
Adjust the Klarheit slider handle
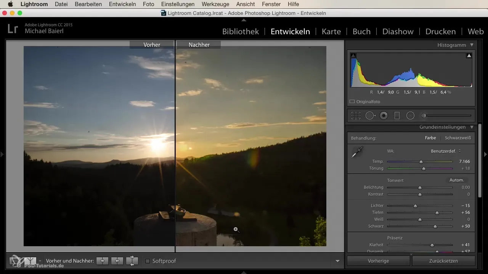(x=432, y=245)
